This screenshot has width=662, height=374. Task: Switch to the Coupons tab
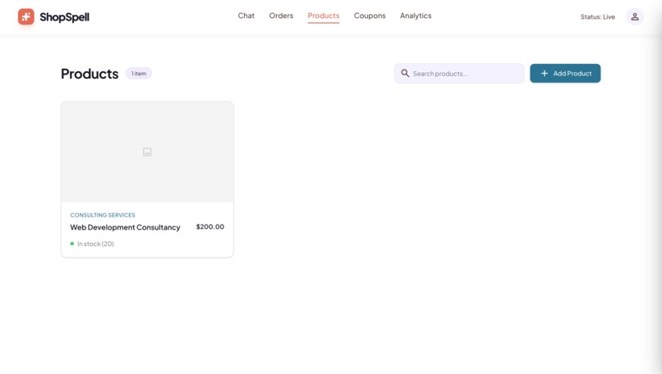pyautogui.click(x=370, y=16)
